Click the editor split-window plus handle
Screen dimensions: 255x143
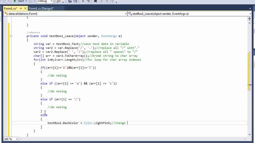click(249, 19)
